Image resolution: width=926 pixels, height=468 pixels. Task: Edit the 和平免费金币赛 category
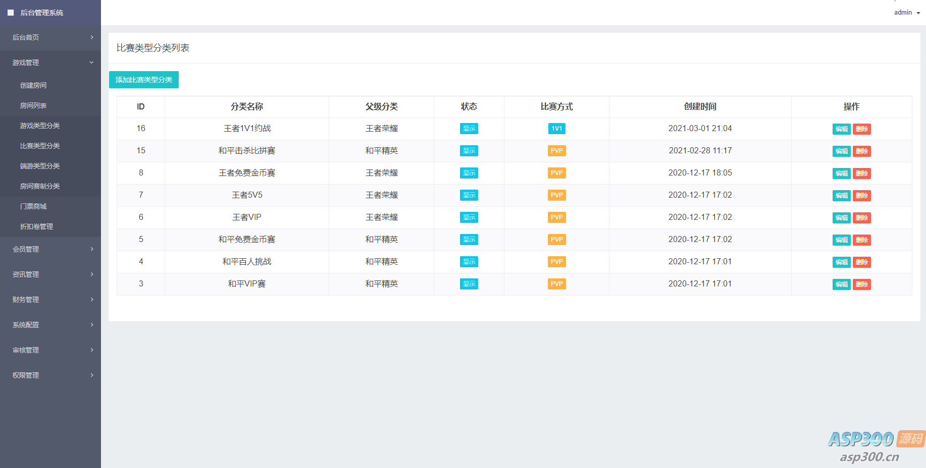tap(841, 240)
